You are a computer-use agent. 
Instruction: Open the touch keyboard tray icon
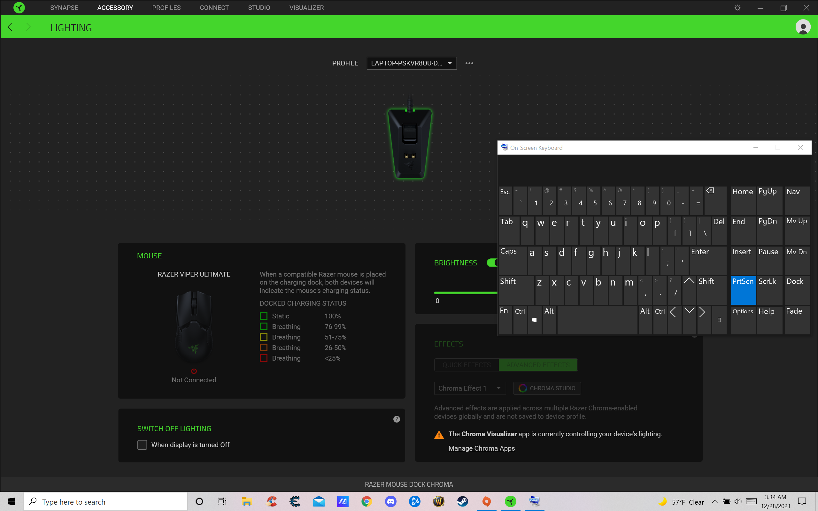(x=751, y=501)
